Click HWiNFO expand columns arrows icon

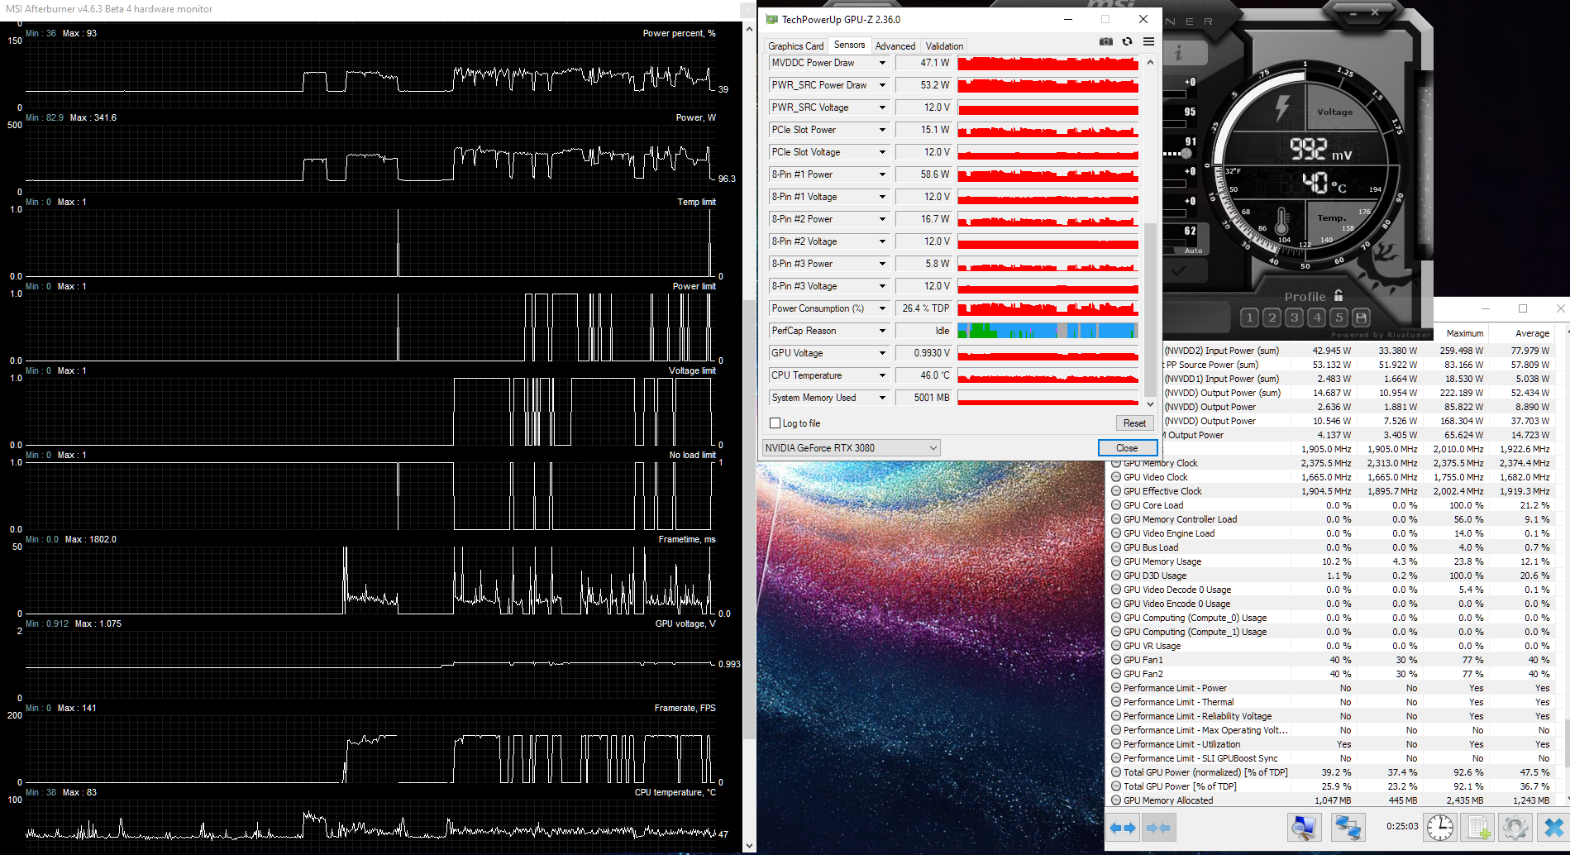(1123, 828)
